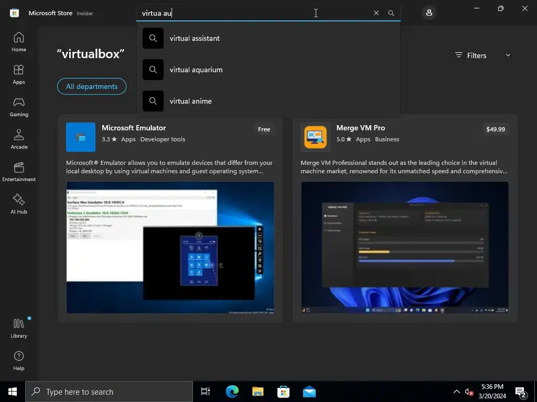Open AI Hub from sidebar

19,205
